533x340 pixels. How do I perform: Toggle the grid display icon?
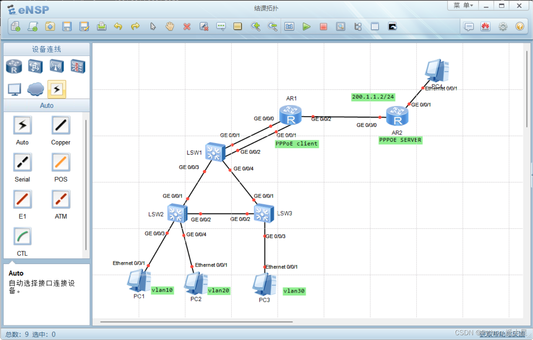coord(375,26)
